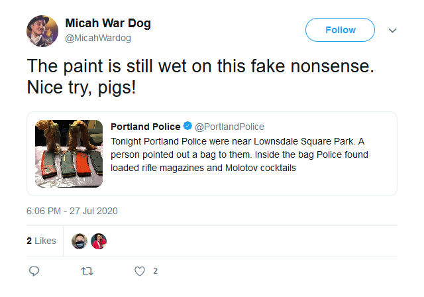Open Micah War Dog profile avatar
Viewport: 424px width, 297px height.
[42, 31]
